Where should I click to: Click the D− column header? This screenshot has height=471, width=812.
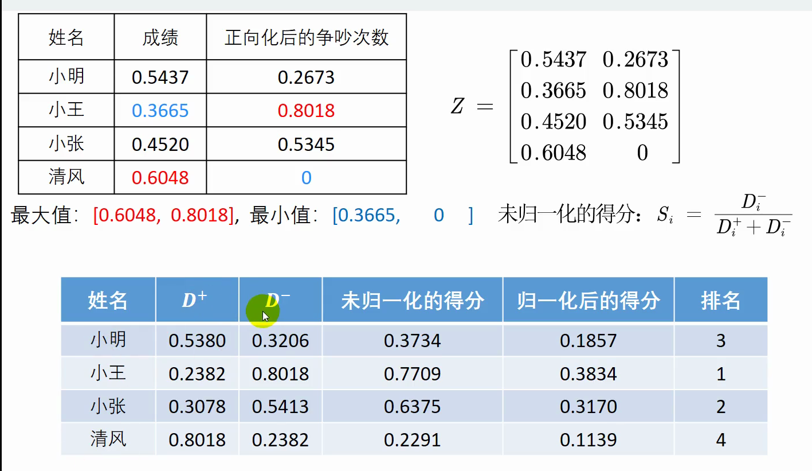coord(278,300)
